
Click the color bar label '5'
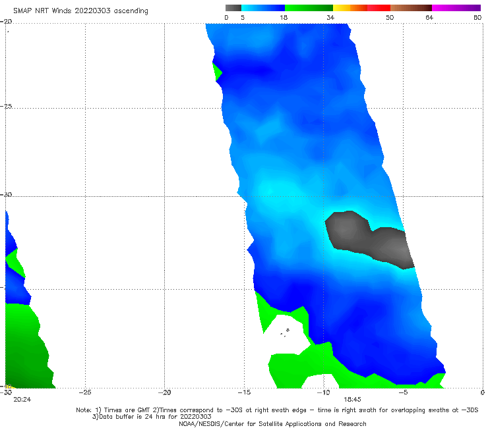[x=243, y=18]
